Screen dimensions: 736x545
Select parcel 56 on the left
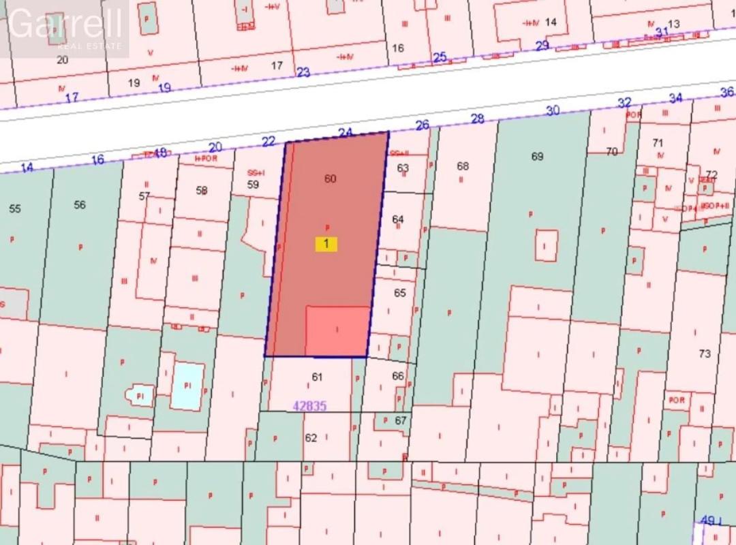point(80,204)
